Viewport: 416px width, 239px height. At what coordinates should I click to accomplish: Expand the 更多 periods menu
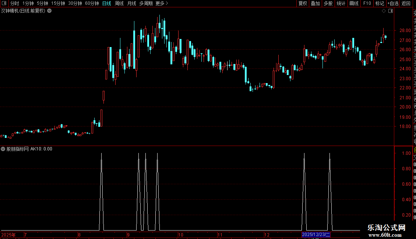tap(162, 3)
